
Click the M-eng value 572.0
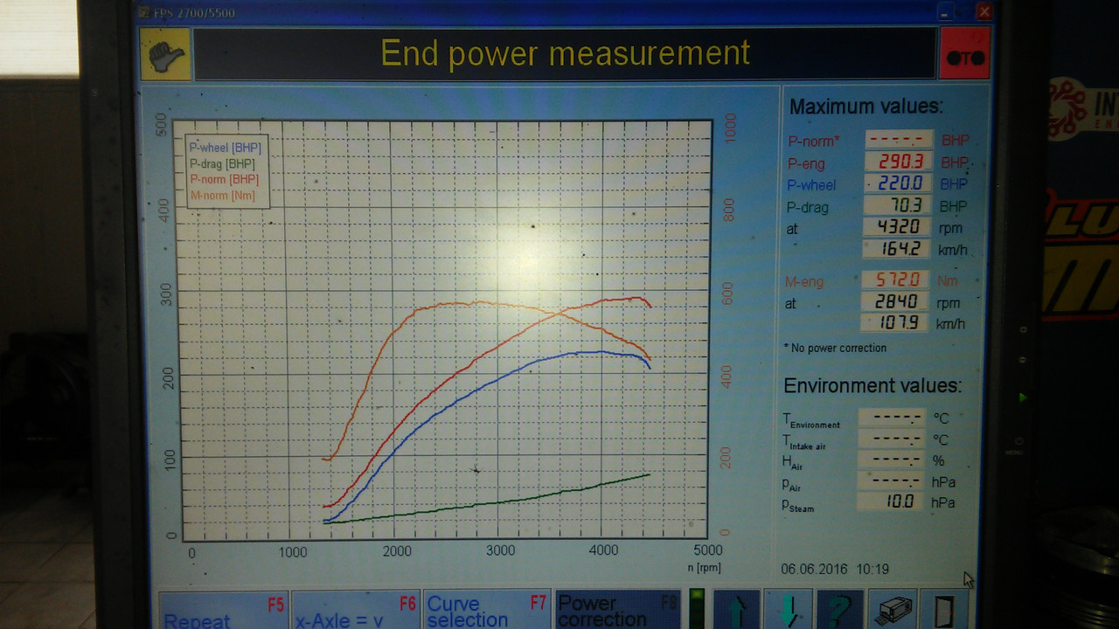pos(896,280)
